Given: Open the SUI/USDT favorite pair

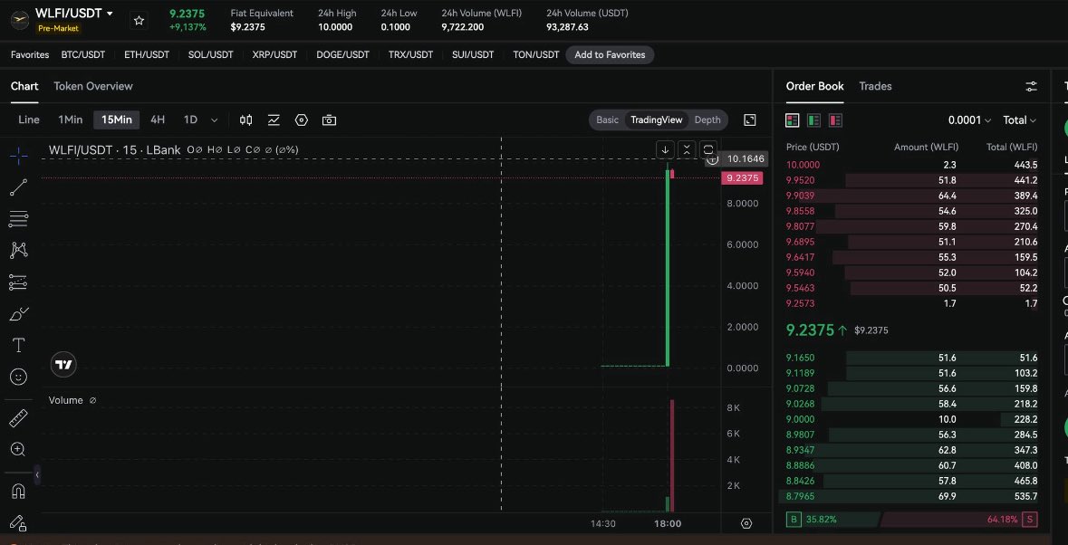Looking at the screenshot, I should click(x=473, y=55).
